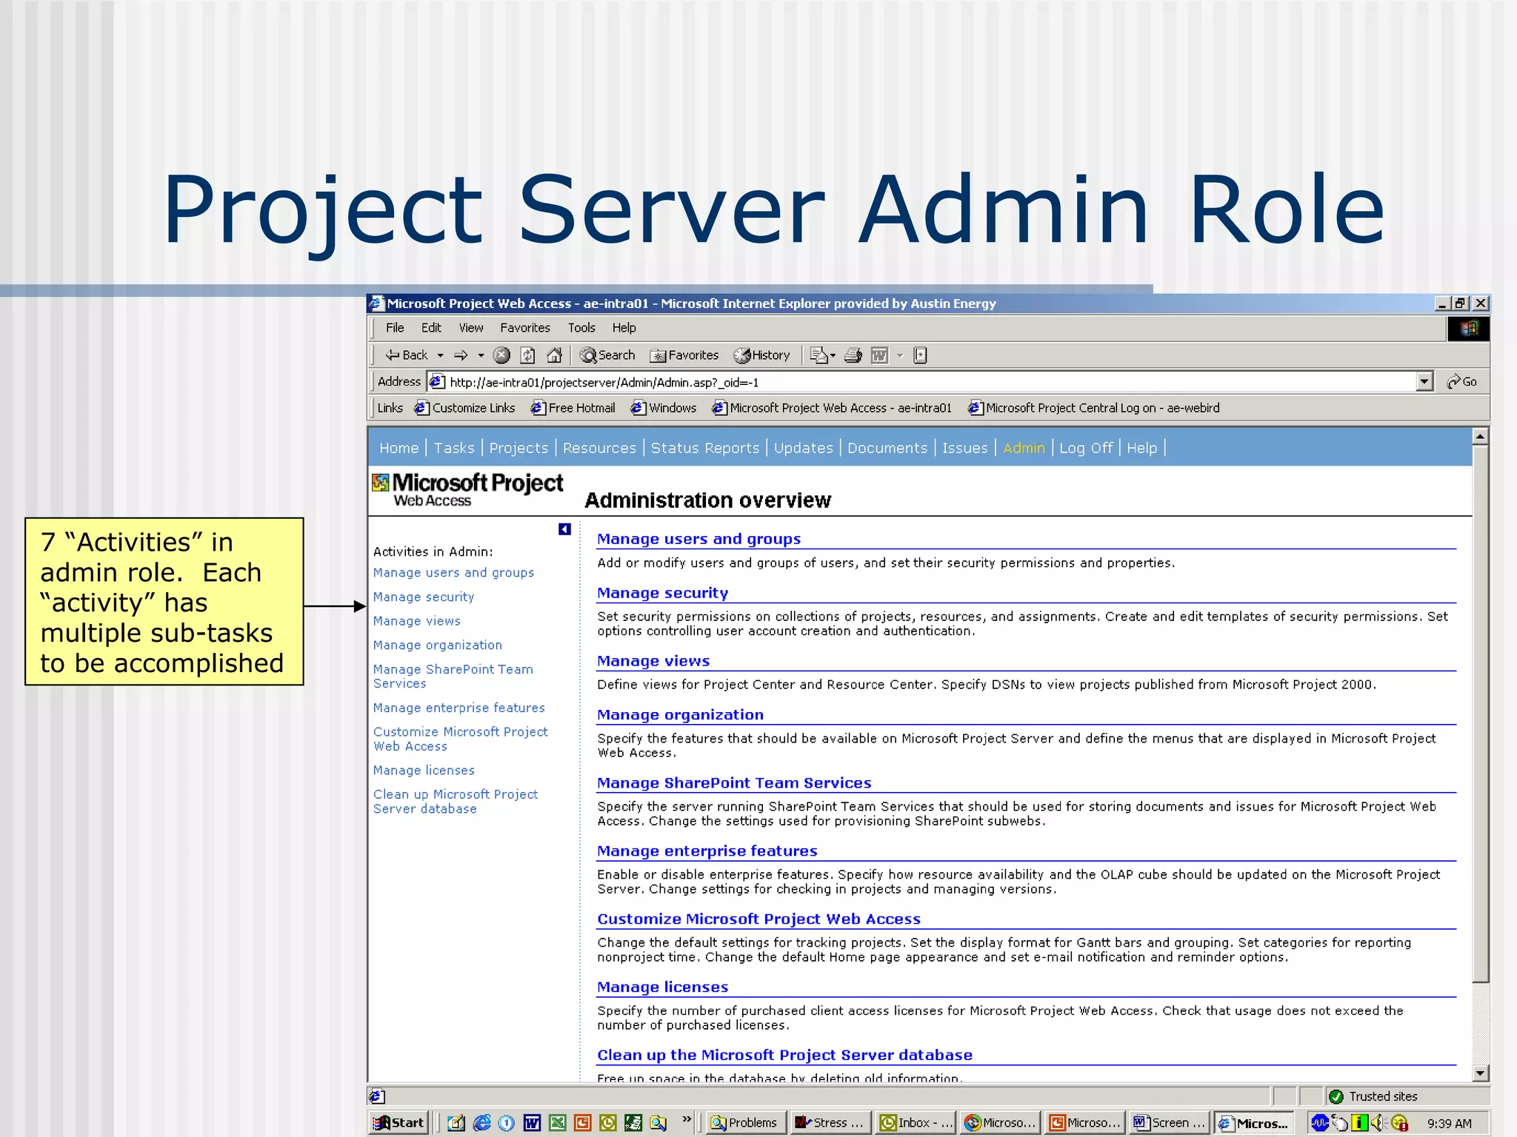Click the Print icon in toolbar

pos(853,355)
